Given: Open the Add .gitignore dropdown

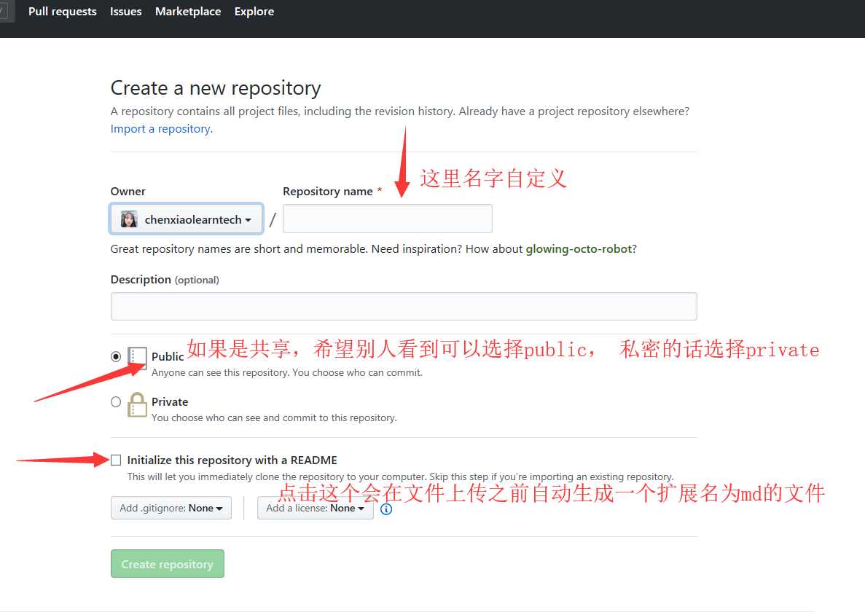Looking at the screenshot, I should click(x=171, y=508).
